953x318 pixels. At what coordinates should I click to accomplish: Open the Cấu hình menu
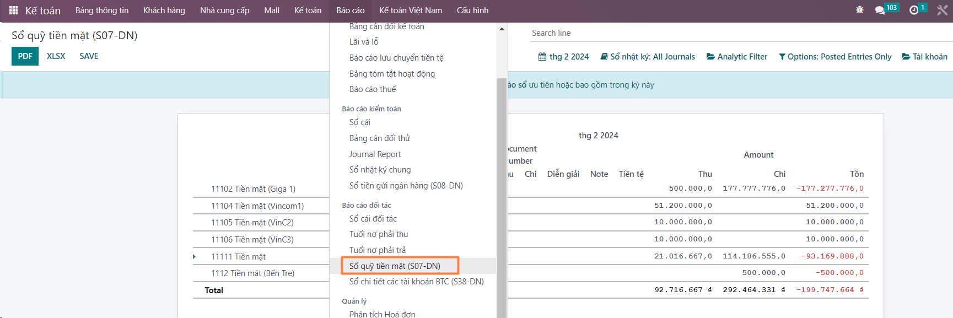pyautogui.click(x=472, y=10)
